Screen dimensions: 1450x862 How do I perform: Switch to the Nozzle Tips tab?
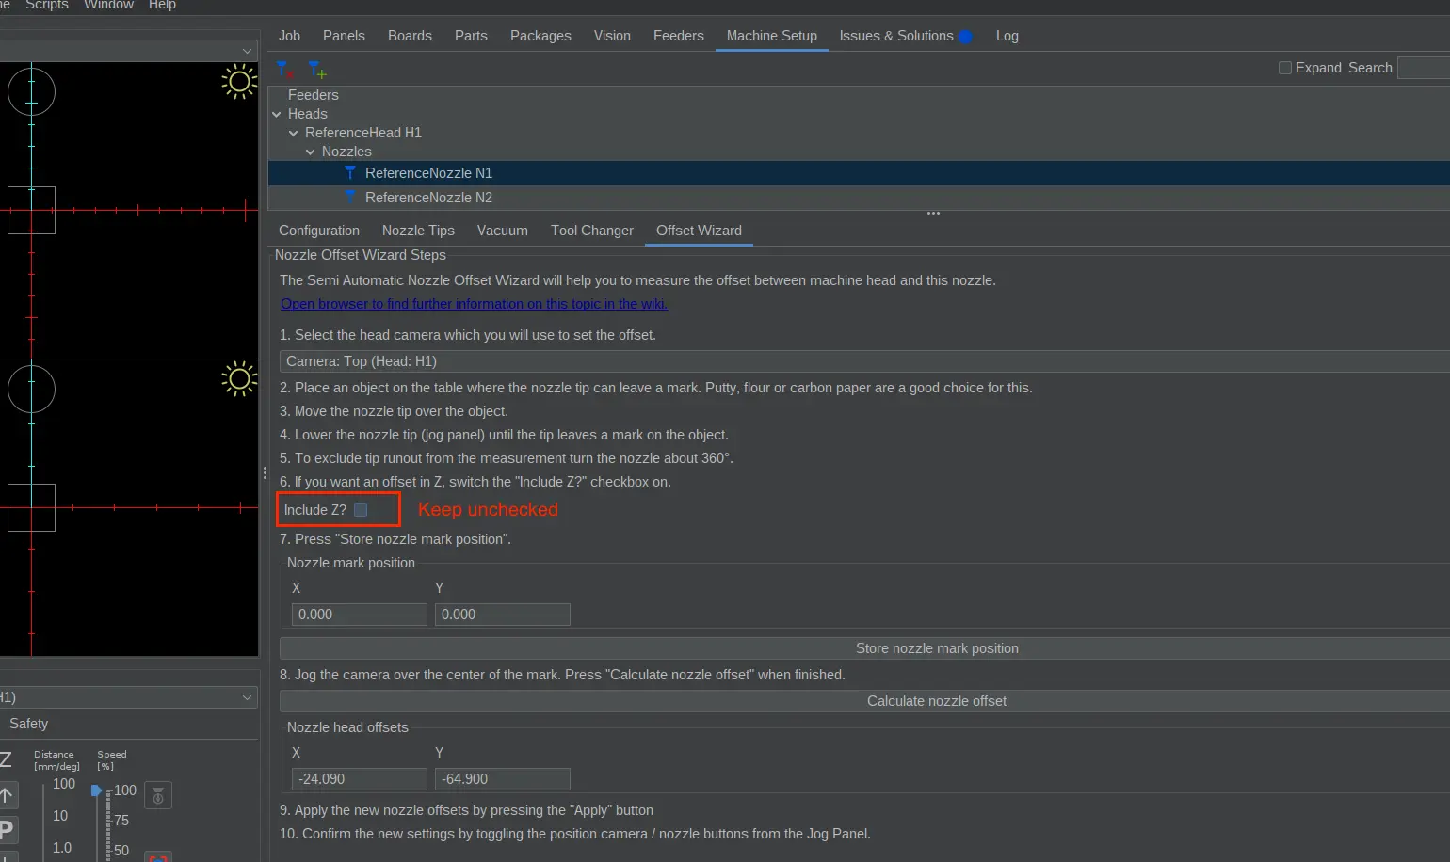click(418, 231)
